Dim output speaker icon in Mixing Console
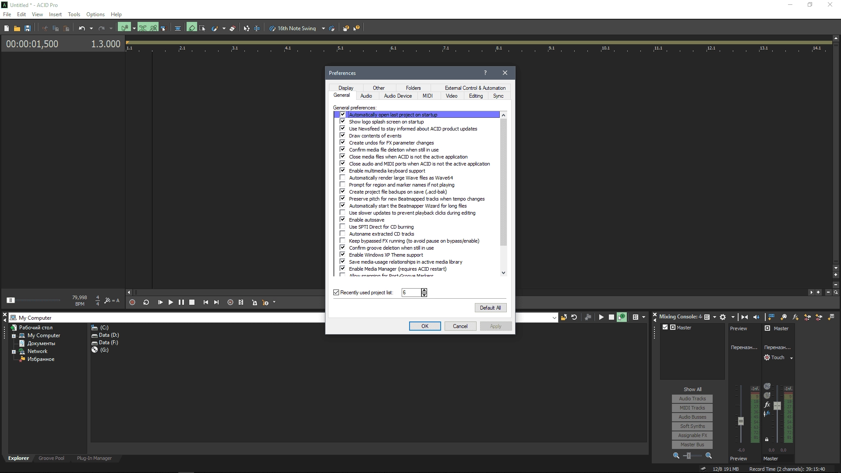Screen dimensions: 841x473 (x=756, y=317)
